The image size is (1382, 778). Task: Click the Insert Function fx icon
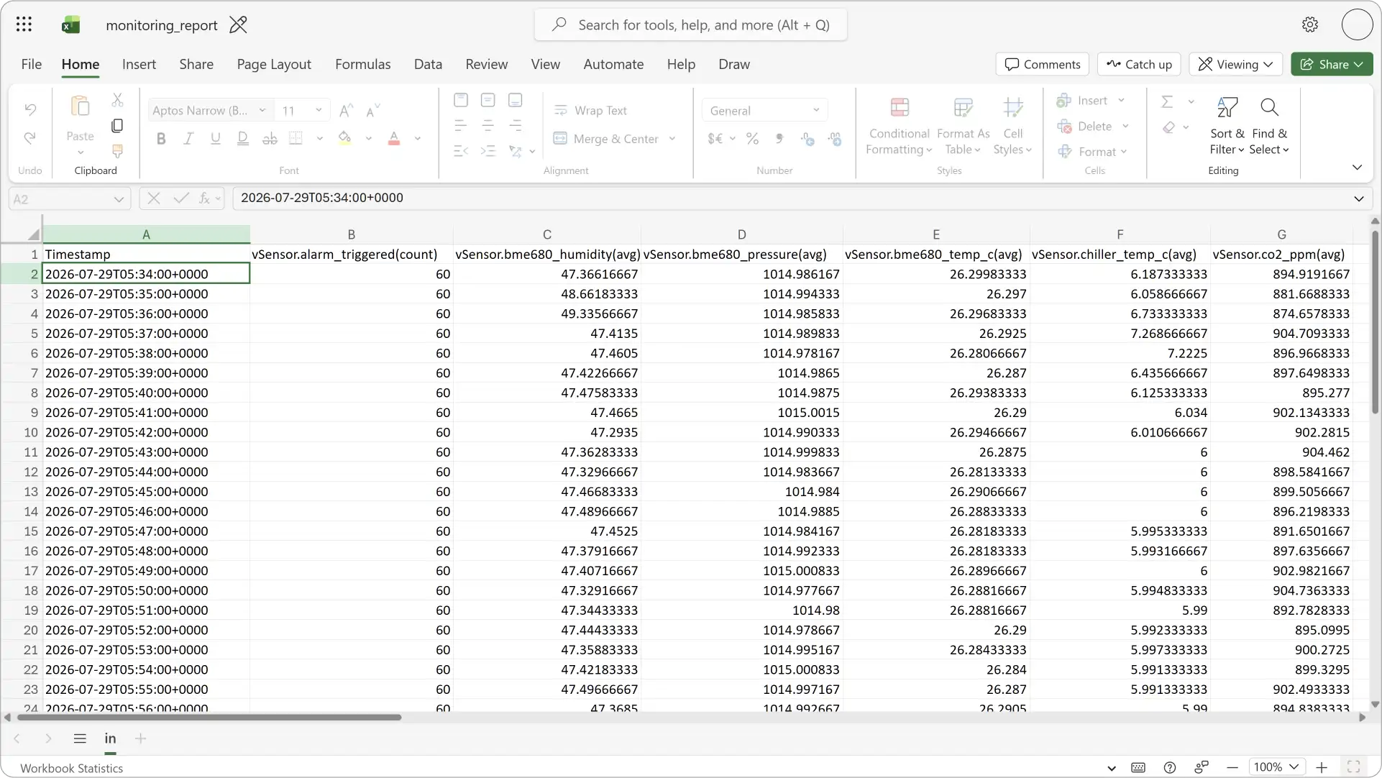204,198
